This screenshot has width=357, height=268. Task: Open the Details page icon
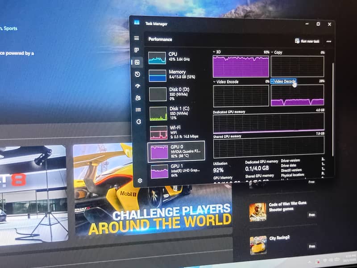pyautogui.click(x=138, y=110)
